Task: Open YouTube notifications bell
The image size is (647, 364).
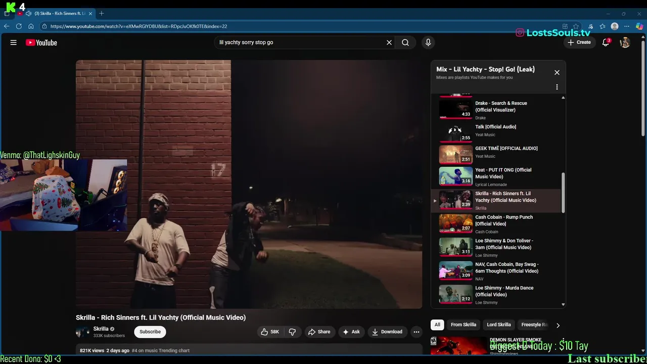Action: click(x=606, y=42)
